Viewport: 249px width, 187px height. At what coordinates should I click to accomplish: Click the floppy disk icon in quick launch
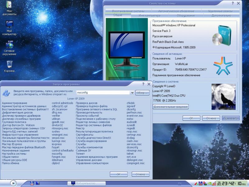(x=32, y=183)
